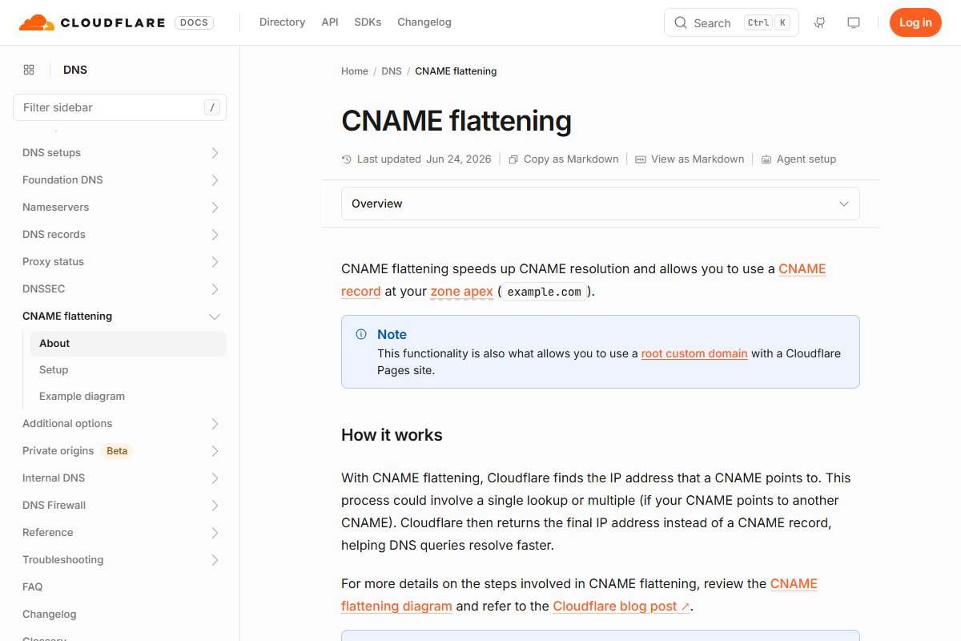The image size is (961, 641).
Task: Click the Copy as Markdown icon
Action: pos(513,159)
